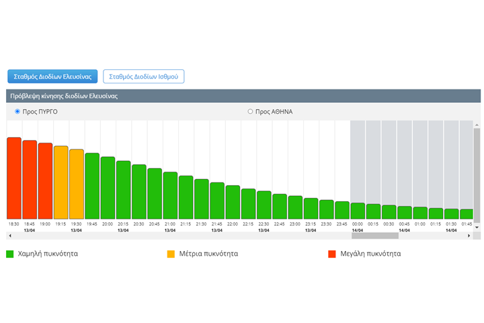
Task: Click the green bar at 00:30
Action: click(x=389, y=212)
